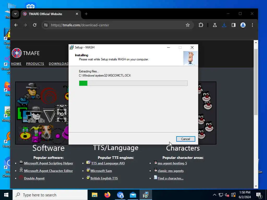Click the TMAFE logo
Screen dimensions: 267x200
click(26, 53)
